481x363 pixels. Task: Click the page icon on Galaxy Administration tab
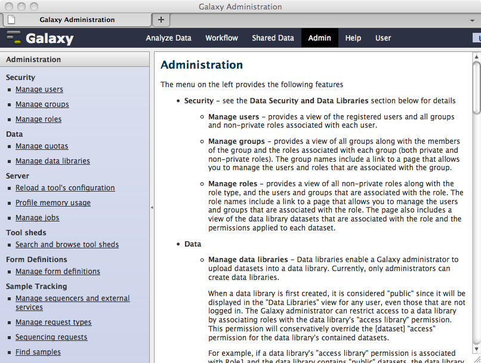(11, 20)
